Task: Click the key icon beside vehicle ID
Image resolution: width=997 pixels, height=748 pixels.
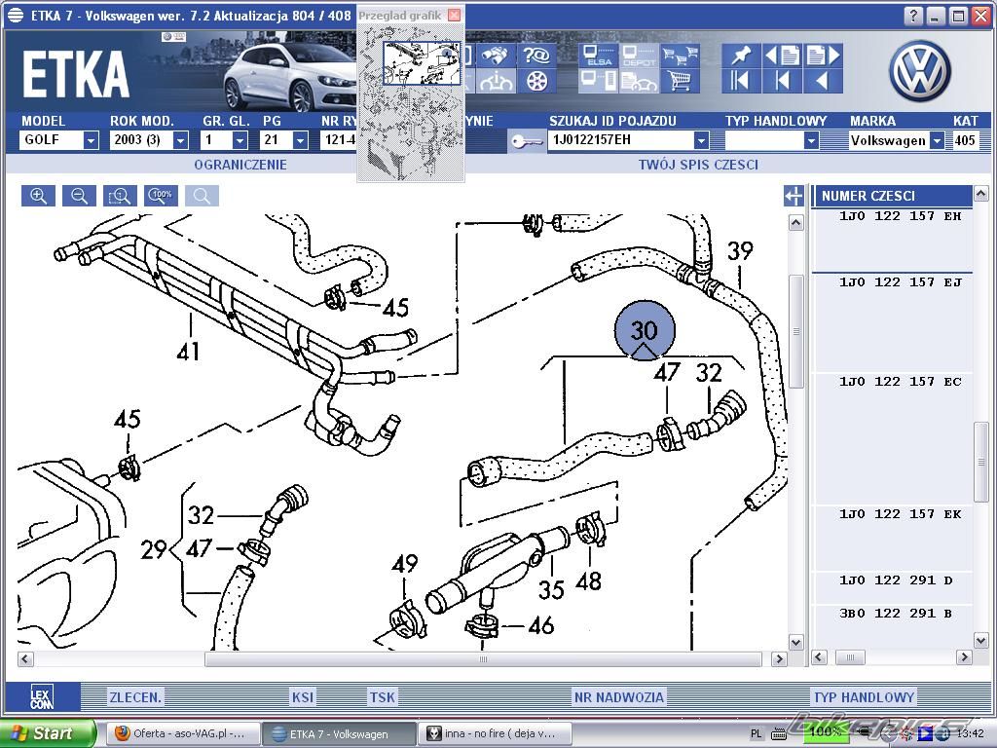Action: [527, 140]
